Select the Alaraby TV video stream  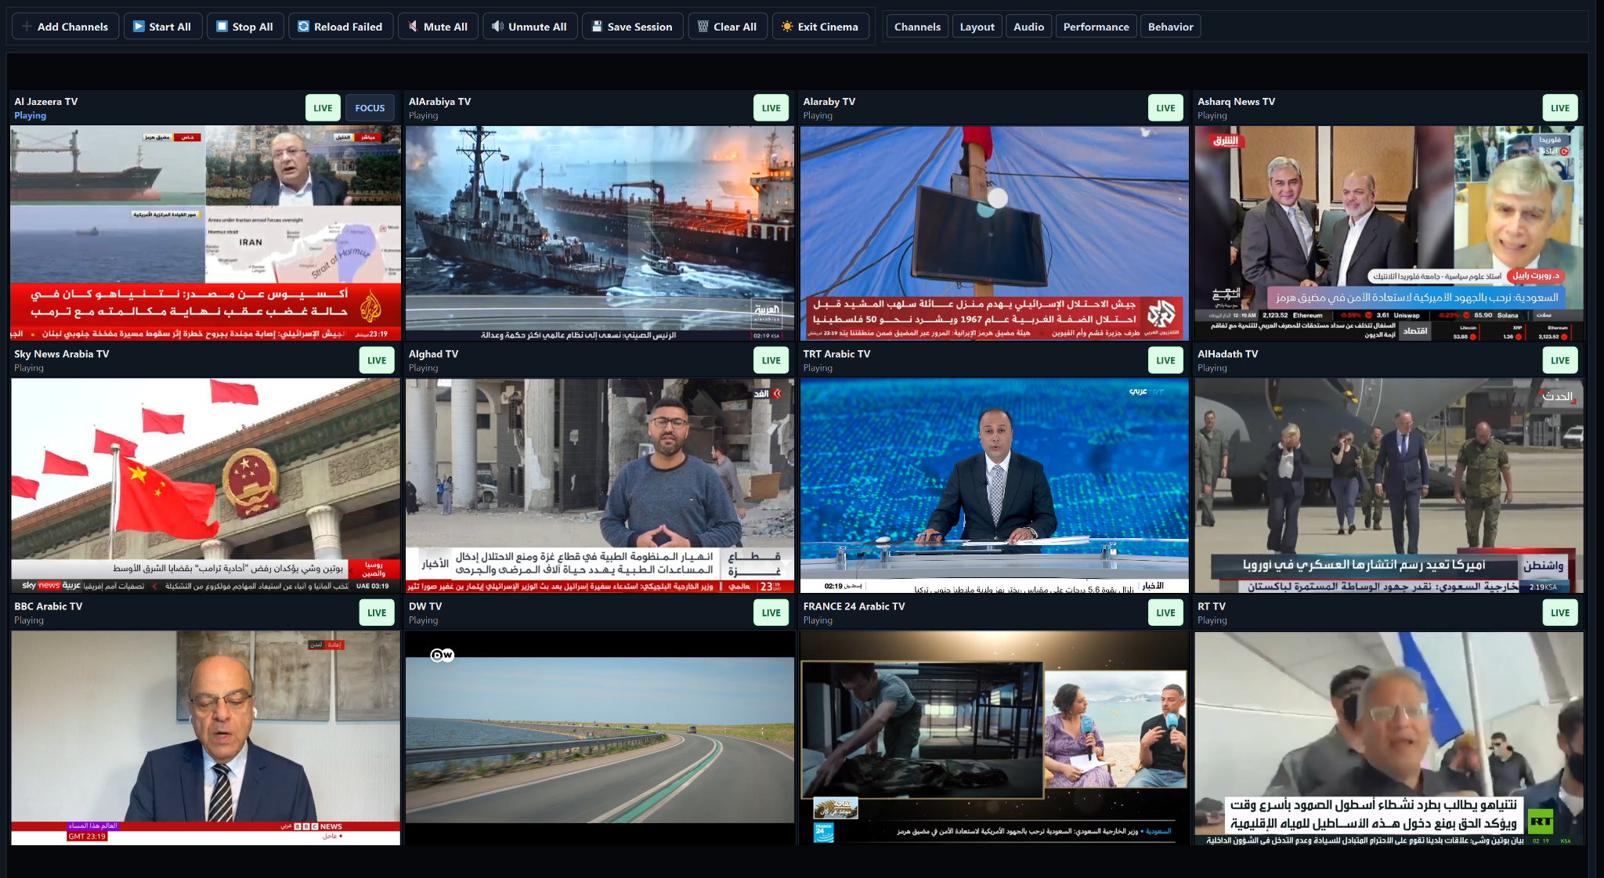(995, 233)
